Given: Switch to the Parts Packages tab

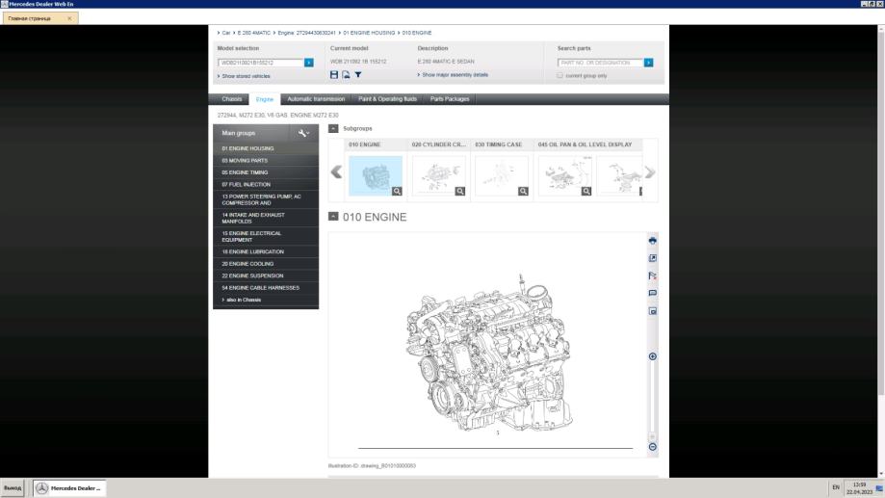Looking at the screenshot, I should 450,99.
